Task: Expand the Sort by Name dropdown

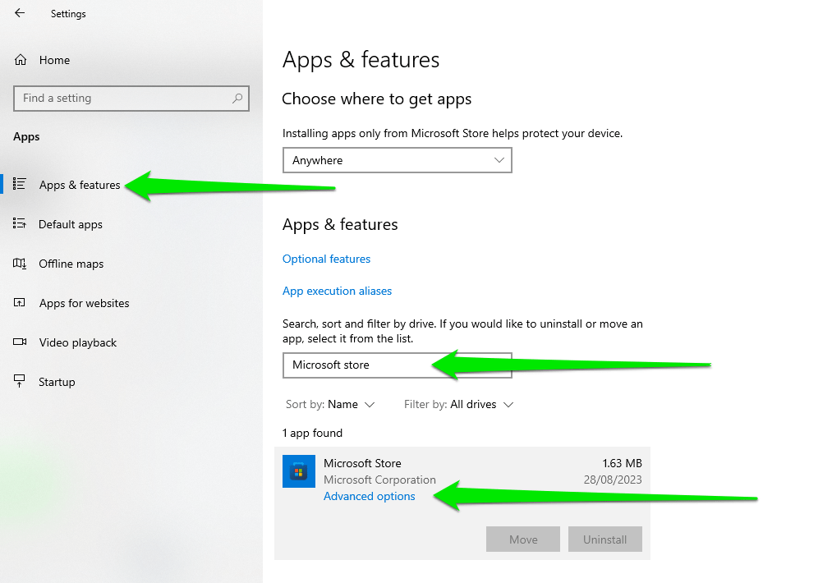Action: click(x=342, y=404)
